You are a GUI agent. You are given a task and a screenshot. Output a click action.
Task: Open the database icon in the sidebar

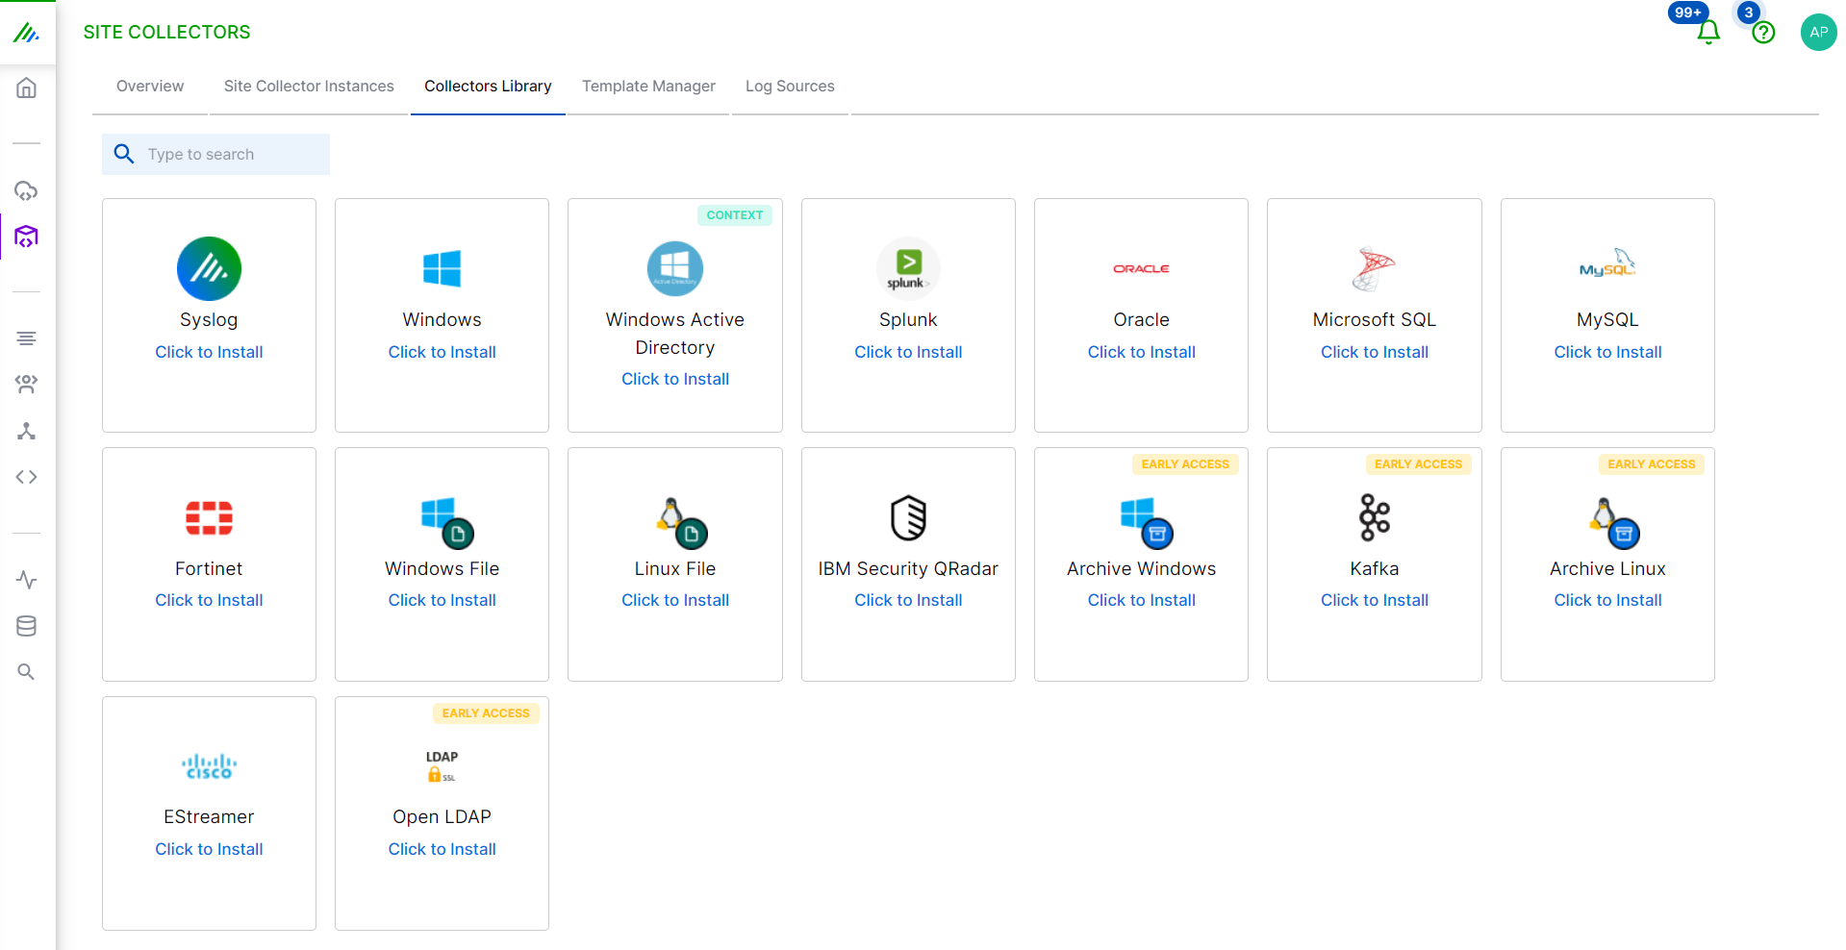click(x=27, y=626)
